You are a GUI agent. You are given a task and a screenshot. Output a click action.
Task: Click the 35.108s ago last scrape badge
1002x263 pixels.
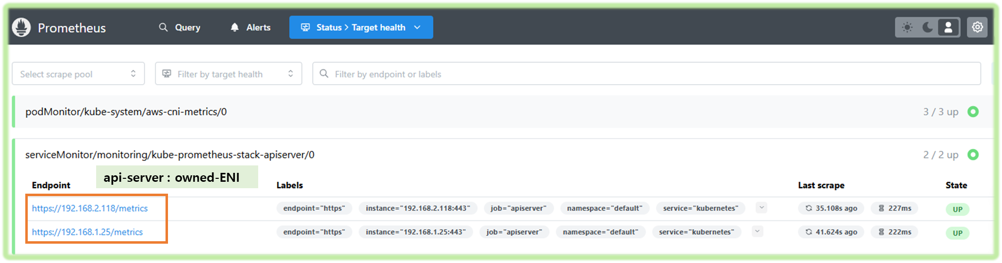point(831,208)
